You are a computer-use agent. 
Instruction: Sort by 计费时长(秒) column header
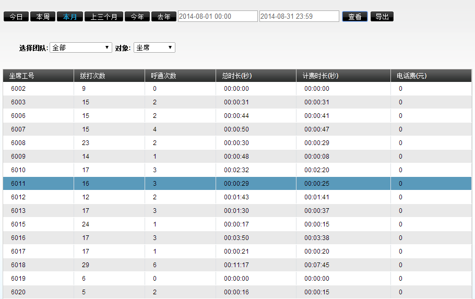tap(320, 76)
